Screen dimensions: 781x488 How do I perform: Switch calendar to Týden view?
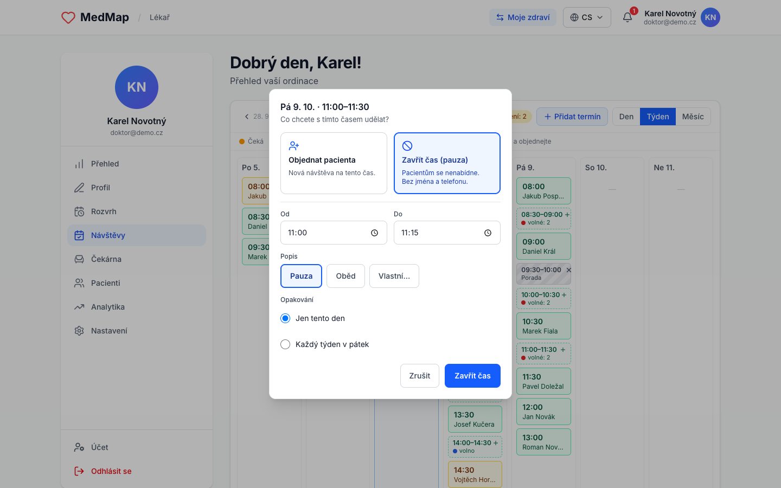click(658, 117)
